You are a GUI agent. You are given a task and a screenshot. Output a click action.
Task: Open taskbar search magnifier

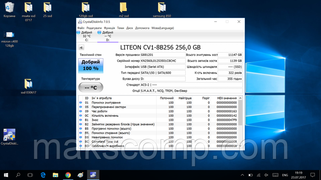pos(18,175)
